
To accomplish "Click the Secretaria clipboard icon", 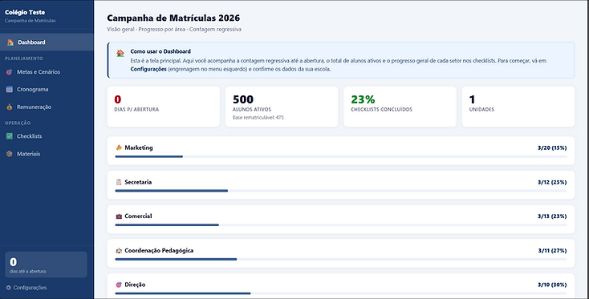I will tap(119, 182).
